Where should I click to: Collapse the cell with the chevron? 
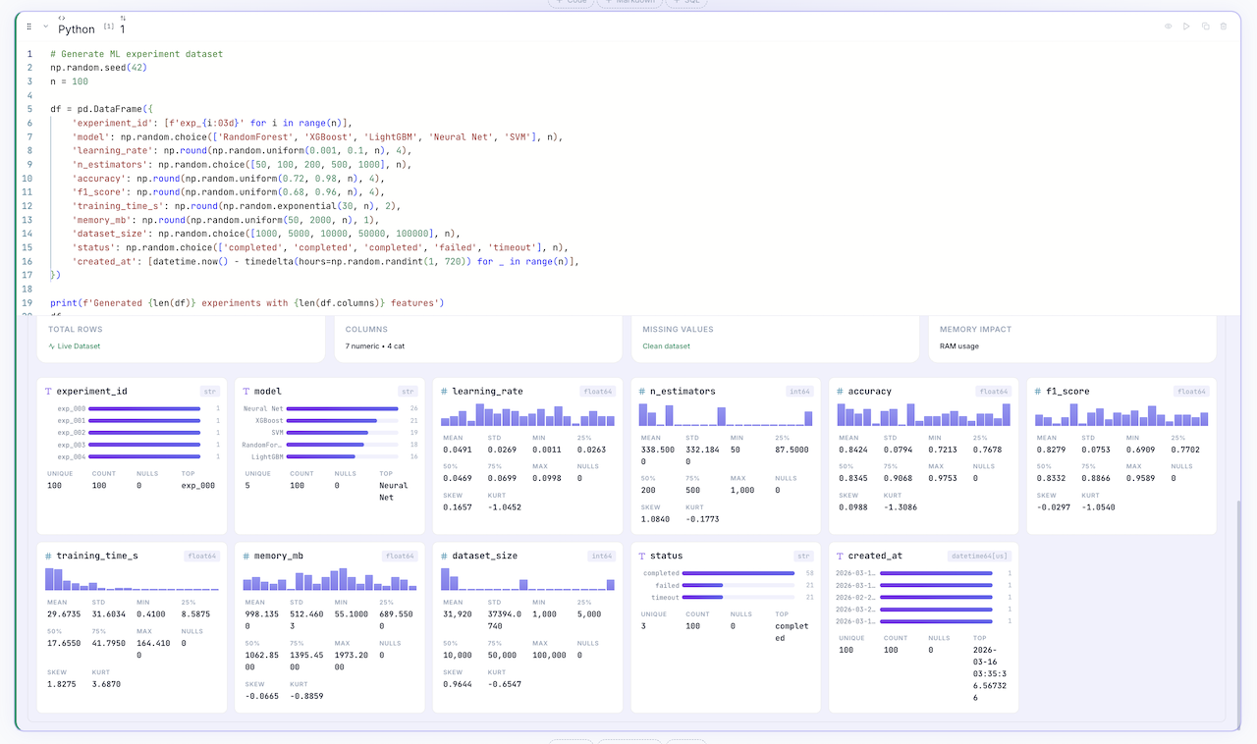coord(47,27)
